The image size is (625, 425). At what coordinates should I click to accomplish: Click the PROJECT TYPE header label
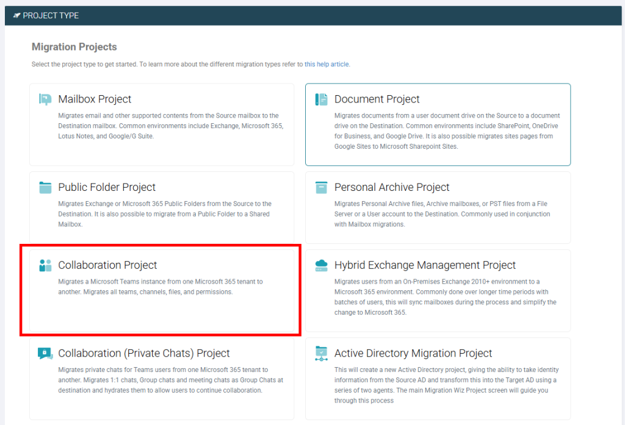[51, 15]
